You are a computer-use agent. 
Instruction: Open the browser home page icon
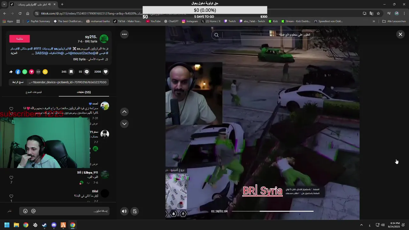(28, 13)
